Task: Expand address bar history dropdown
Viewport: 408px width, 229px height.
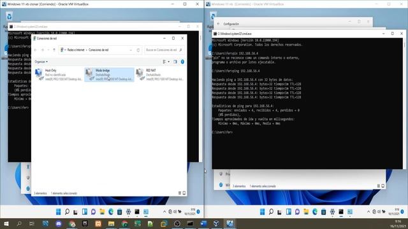Action: coord(131,50)
